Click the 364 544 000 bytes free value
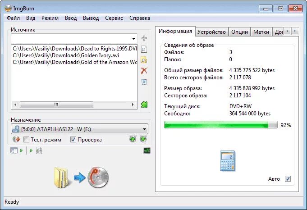The width and height of the screenshot is (307, 210). click(x=250, y=114)
